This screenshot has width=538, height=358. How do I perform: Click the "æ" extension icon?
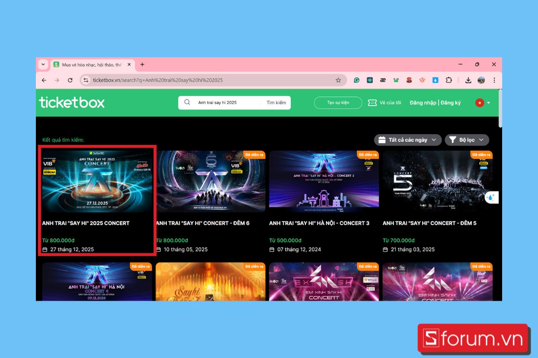(383, 80)
